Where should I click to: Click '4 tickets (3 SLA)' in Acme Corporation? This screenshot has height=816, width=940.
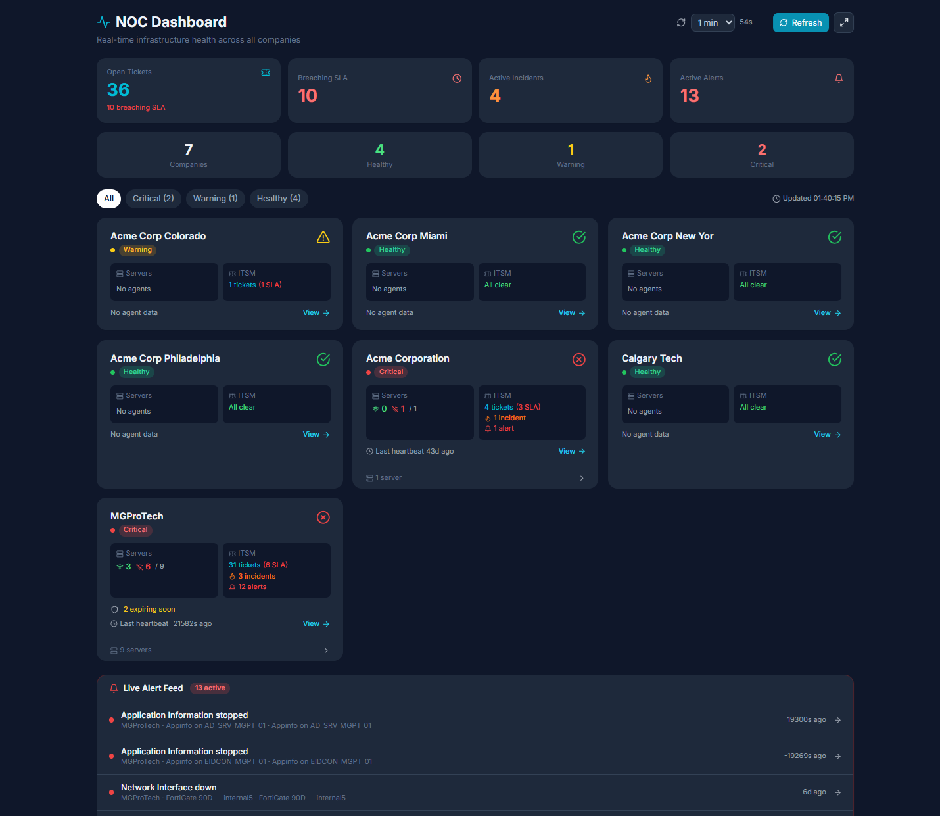[x=512, y=408]
